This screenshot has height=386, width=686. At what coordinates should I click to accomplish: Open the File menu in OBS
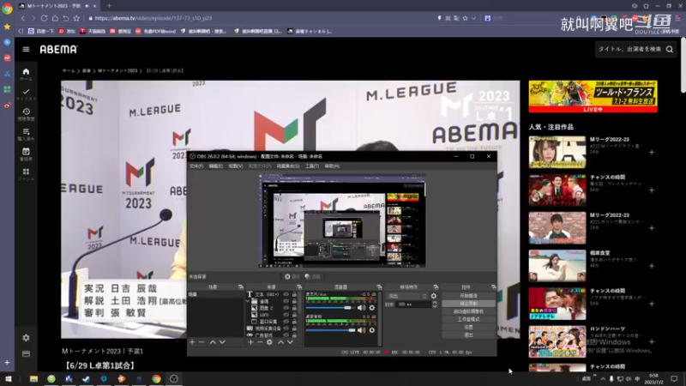tap(196, 166)
